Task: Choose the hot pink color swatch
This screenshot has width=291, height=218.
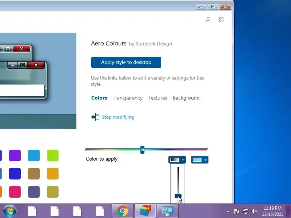Action: click(x=15, y=192)
